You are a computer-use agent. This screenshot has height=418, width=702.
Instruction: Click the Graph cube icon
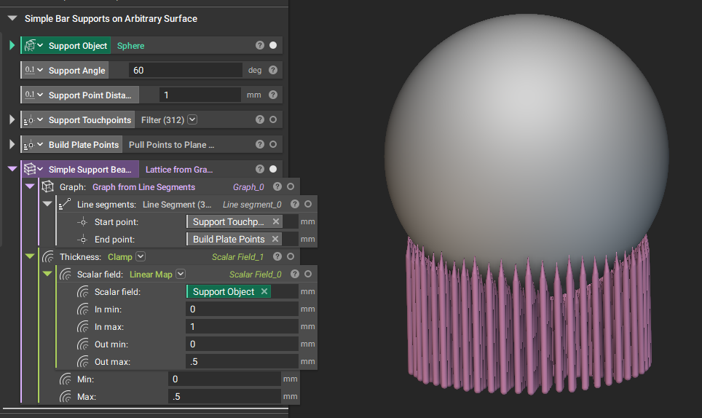click(x=47, y=186)
